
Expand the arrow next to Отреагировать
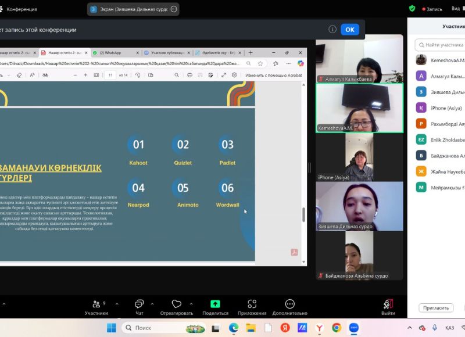[192, 304]
